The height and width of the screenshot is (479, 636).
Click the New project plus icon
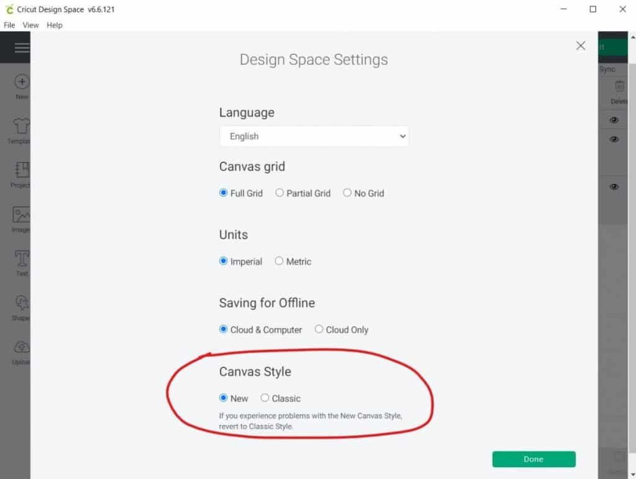click(x=22, y=81)
